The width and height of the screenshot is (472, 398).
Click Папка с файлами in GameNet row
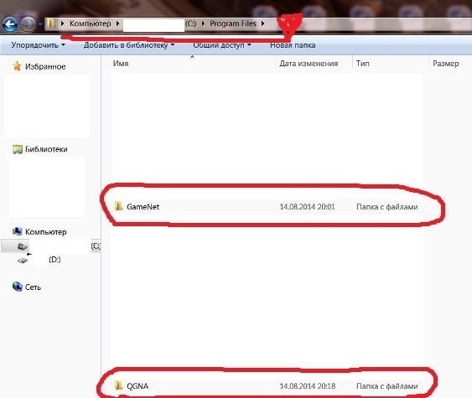[x=387, y=207]
